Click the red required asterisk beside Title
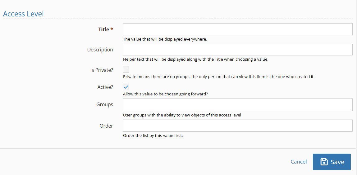Image resolution: width=357 pixels, height=175 pixels. point(112,29)
